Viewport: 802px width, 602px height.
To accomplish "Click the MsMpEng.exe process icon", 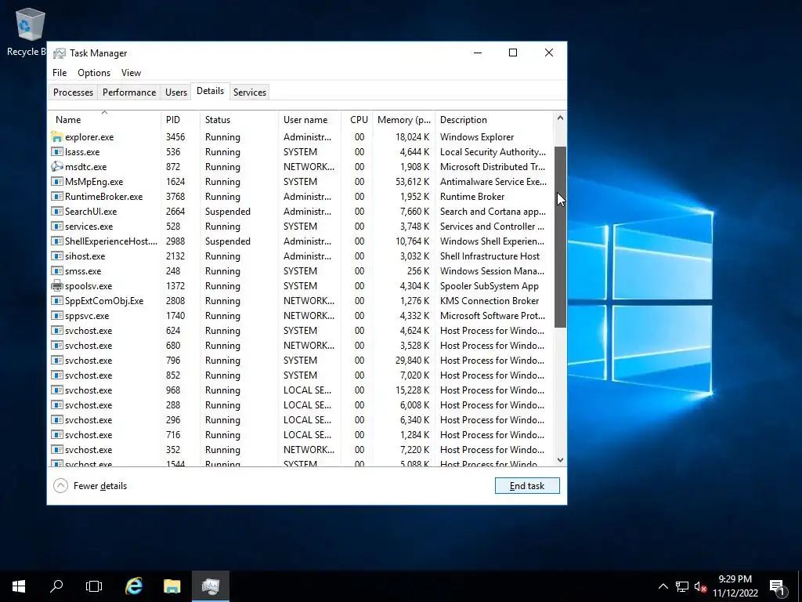I will [x=56, y=181].
